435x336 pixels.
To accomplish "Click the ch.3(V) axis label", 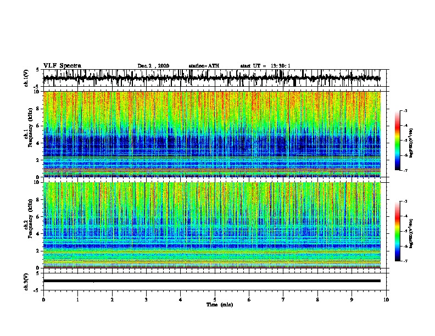I will (26, 282).
